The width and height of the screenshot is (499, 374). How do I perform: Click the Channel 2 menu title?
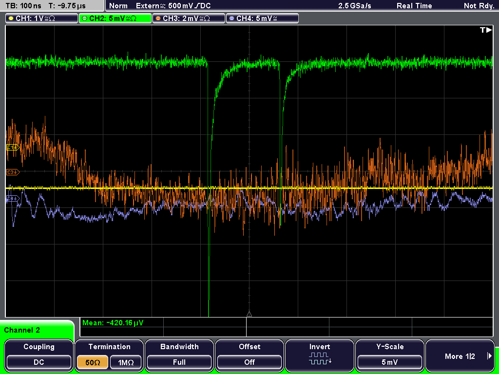point(22,330)
